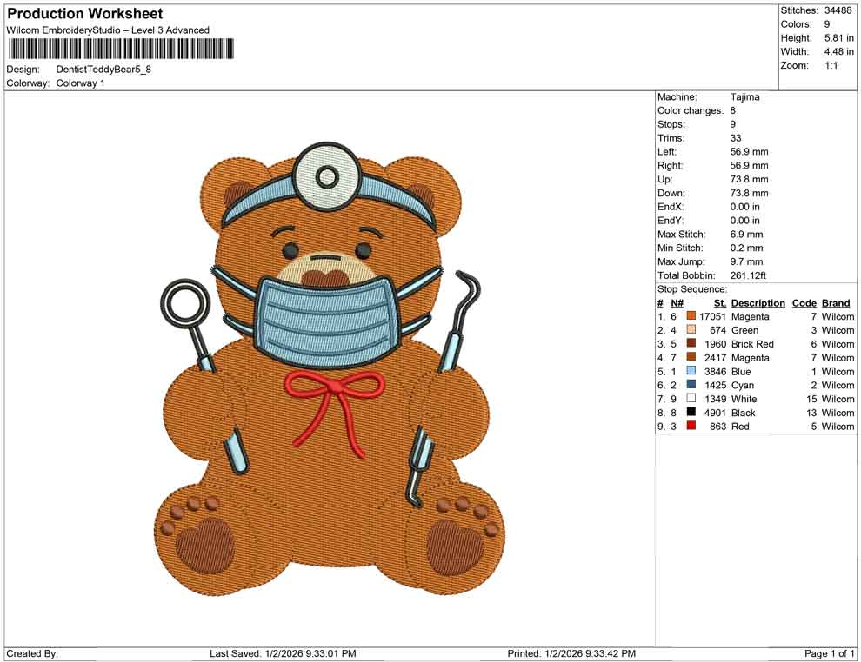Click the Description column header
Screen dimensions: 861x662
[758, 302]
